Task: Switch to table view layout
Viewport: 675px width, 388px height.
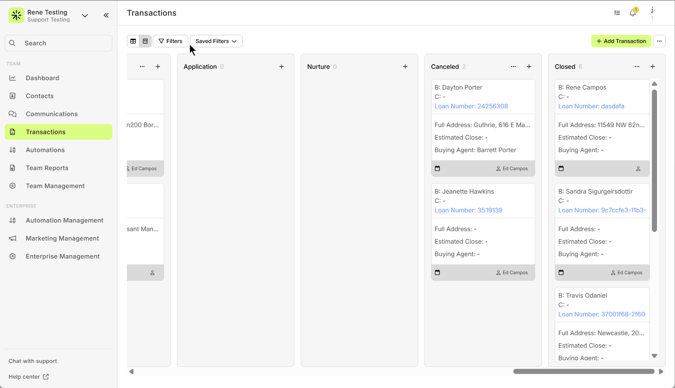Action: (133, 41)
